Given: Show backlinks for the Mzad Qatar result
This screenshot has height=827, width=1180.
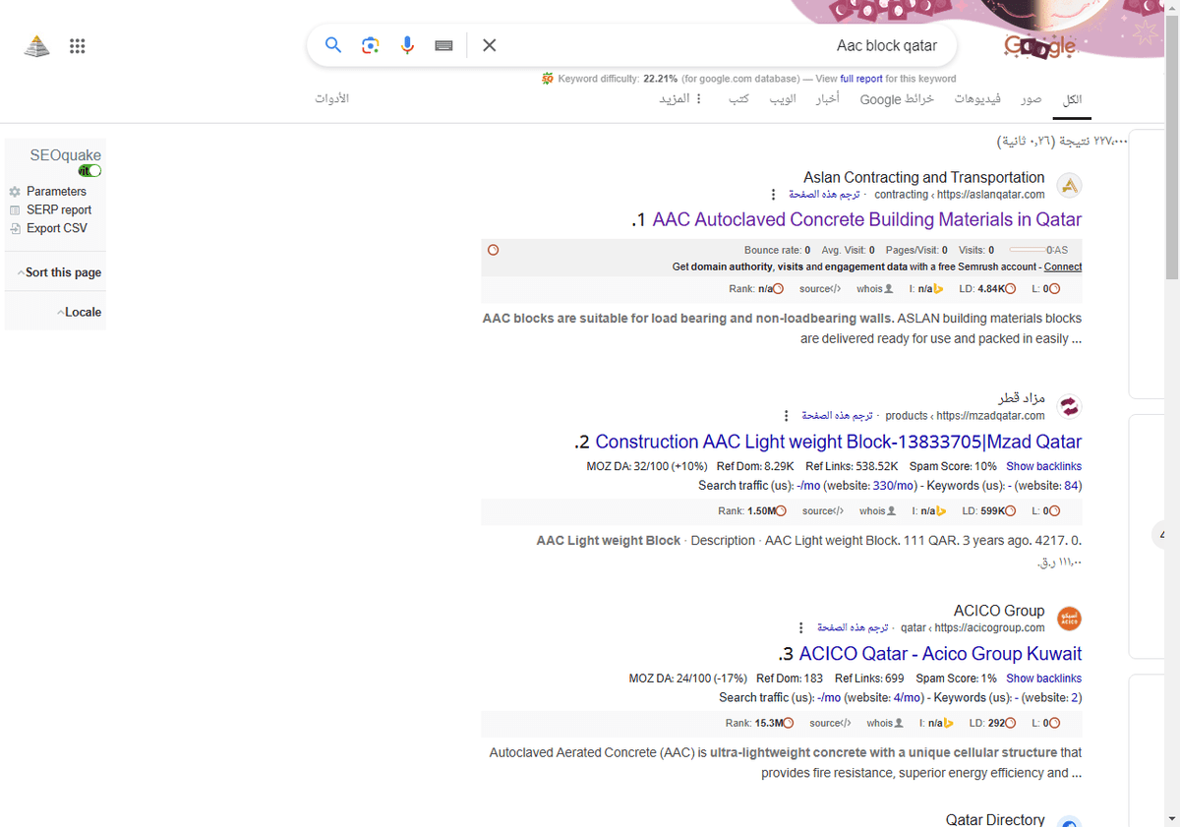Looking at the screenshot, I should 1043,465.
